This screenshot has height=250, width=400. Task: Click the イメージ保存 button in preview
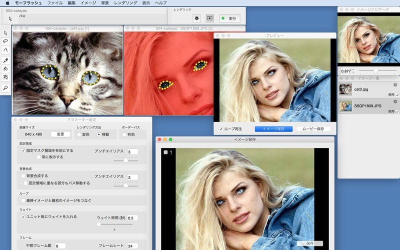point(273,129)
